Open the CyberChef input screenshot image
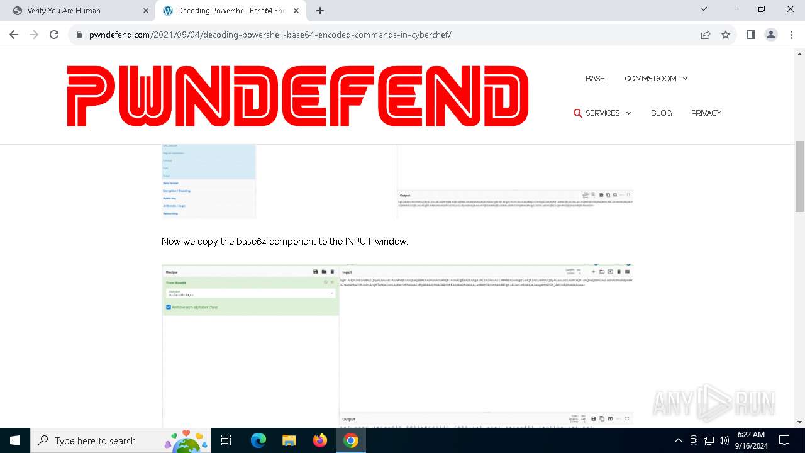 click(x=397, y=346)
